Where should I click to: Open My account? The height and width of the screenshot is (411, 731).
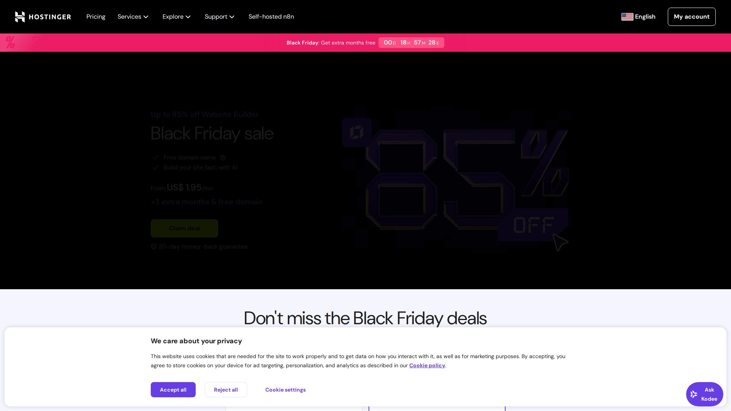pyautogui.click(x=691, y=17)
